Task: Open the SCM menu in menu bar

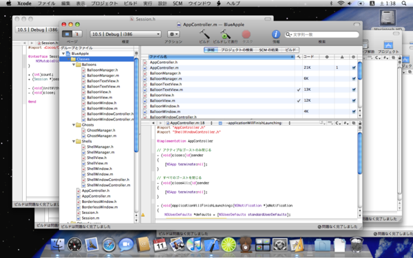Action: (178, 3)
